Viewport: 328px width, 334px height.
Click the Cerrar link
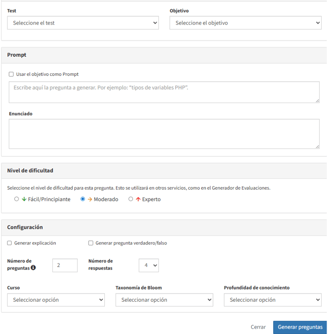tap(258, 327)
